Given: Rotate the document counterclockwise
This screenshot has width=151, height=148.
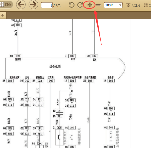Looking at the screenshot, I should click(x=72, y=5).
